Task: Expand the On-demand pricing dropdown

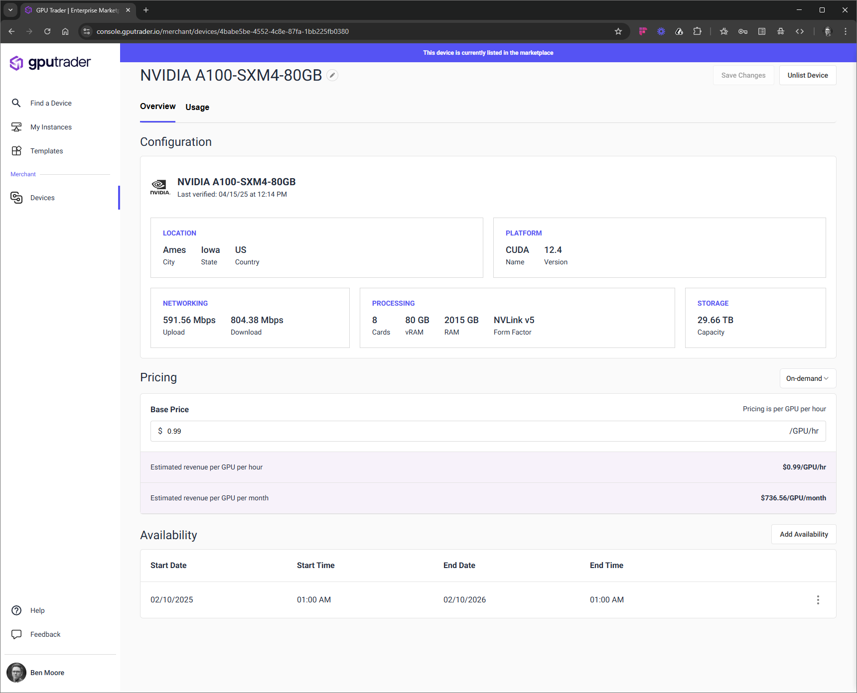Action: pos(807,378)
